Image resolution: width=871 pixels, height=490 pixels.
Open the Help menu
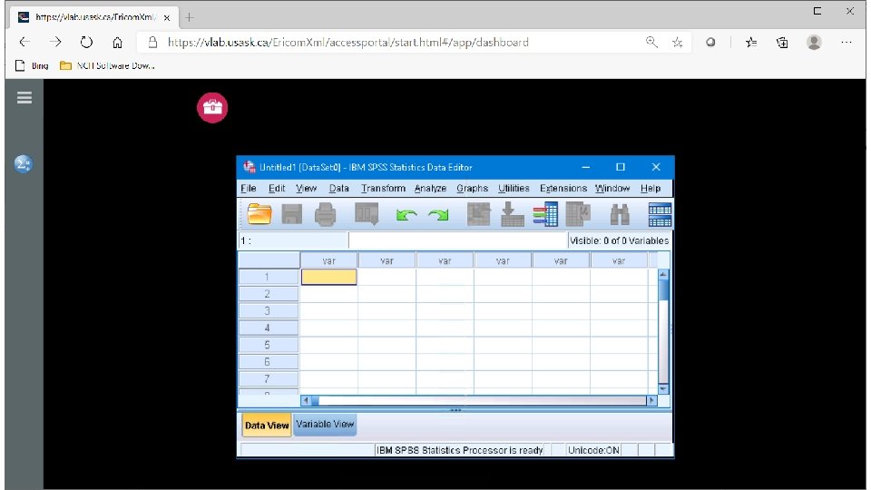click(x=651, y=189)
